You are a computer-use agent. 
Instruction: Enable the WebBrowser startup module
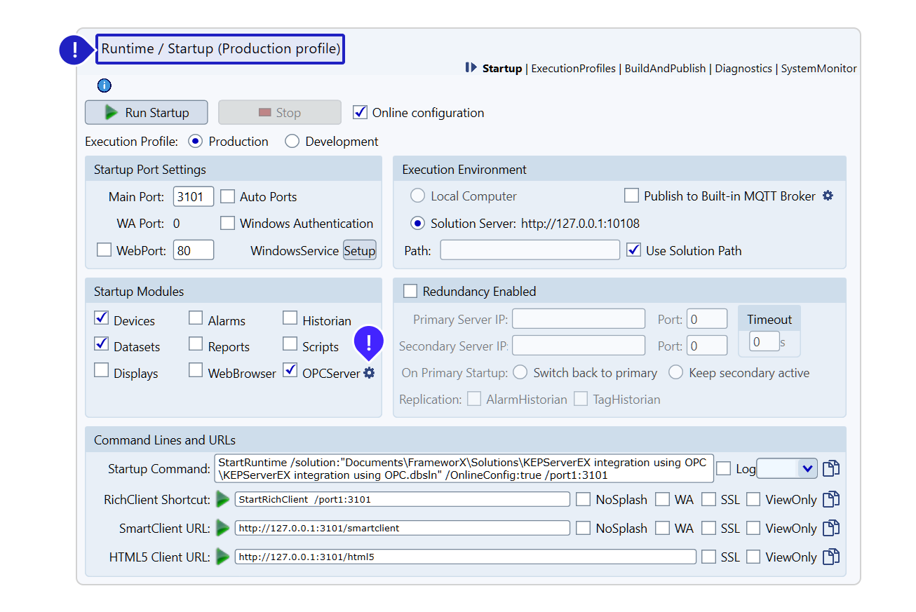coord(196,371)
